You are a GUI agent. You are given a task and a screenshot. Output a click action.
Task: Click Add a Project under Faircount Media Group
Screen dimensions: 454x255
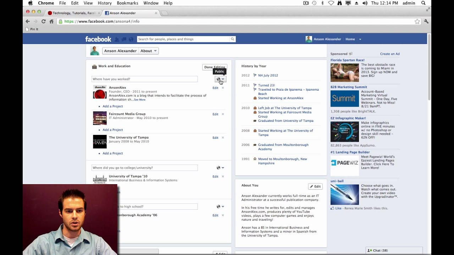[x=113, y=130]
